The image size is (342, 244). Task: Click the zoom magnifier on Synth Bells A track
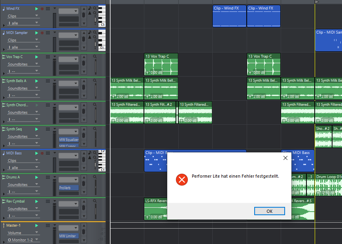tap(94, 81)
